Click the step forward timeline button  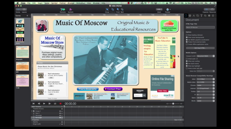(49, 104)
